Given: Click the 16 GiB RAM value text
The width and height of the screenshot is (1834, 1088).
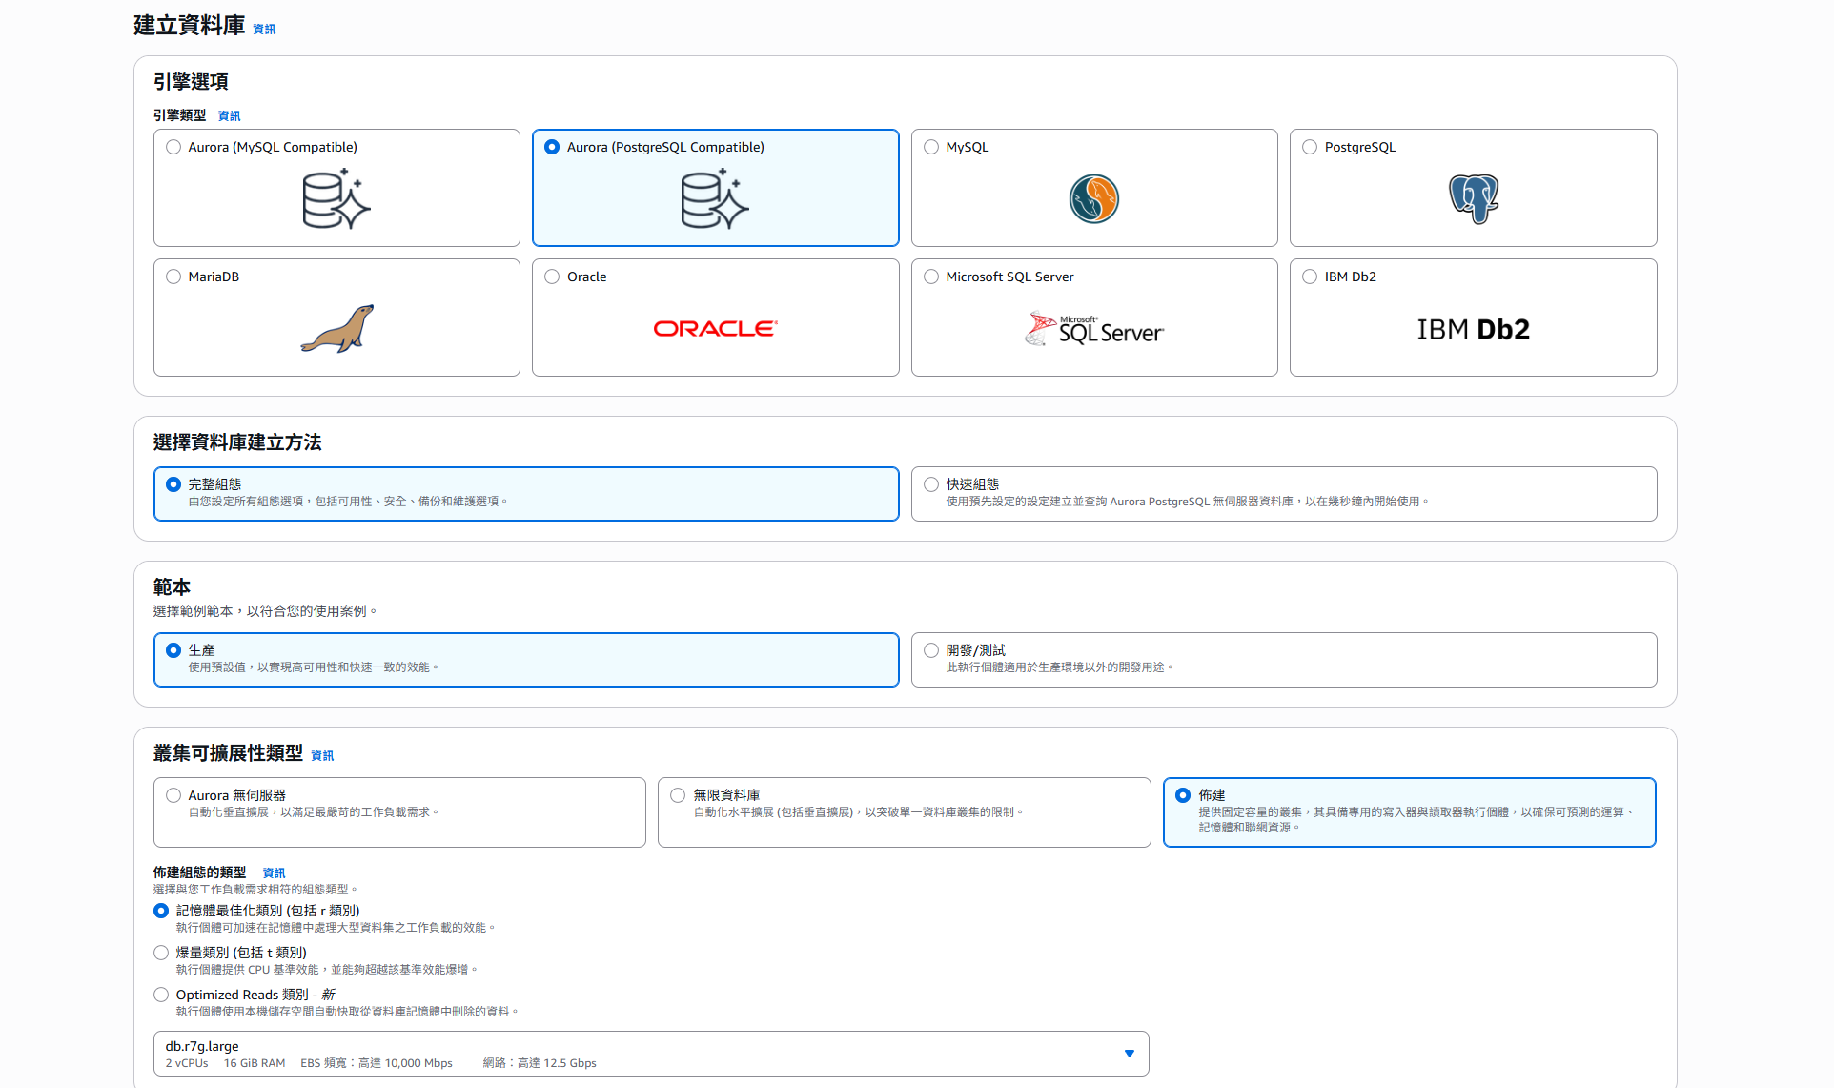Looking at the screenshot, I should point(255,1063).
